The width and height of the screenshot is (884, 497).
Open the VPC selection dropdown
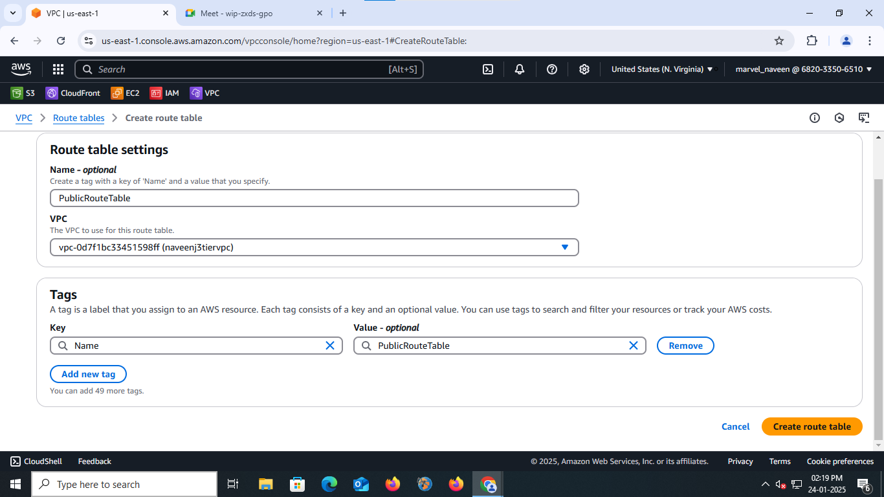coord(315,247)
